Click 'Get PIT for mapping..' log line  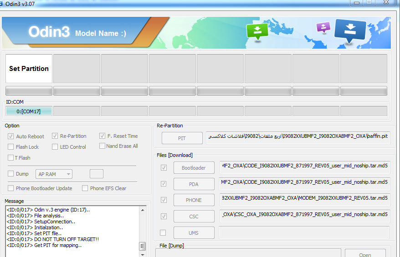[x=44, y=245]
